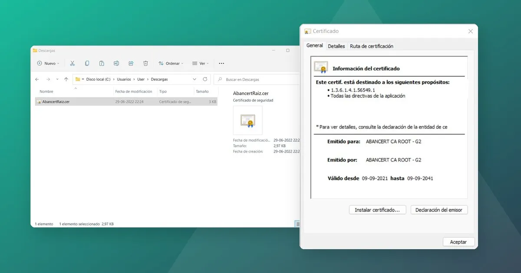This screenshot has width=521, height=273.
Task: Click the certificate preview thumbnail in details pane
Action: click(x=248, y=120)
